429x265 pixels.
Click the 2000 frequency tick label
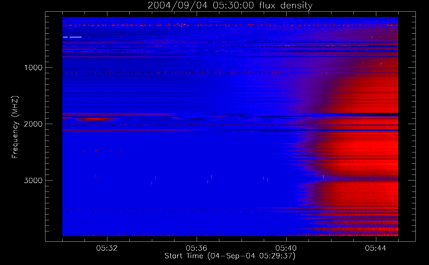pos(33,124)
